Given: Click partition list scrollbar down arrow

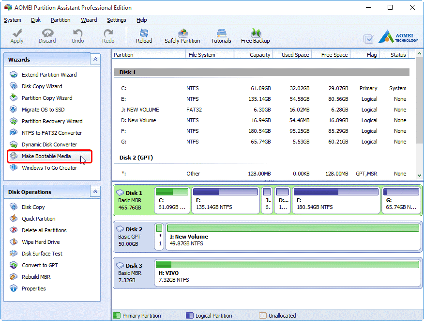Looking at the screenshot, I should (x=420, y=176).
